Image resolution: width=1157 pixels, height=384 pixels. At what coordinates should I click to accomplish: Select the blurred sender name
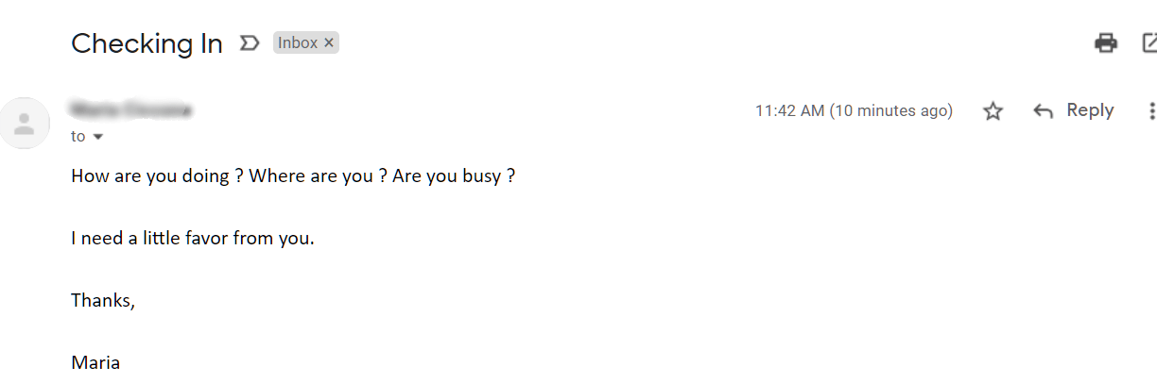coord(130,110)
